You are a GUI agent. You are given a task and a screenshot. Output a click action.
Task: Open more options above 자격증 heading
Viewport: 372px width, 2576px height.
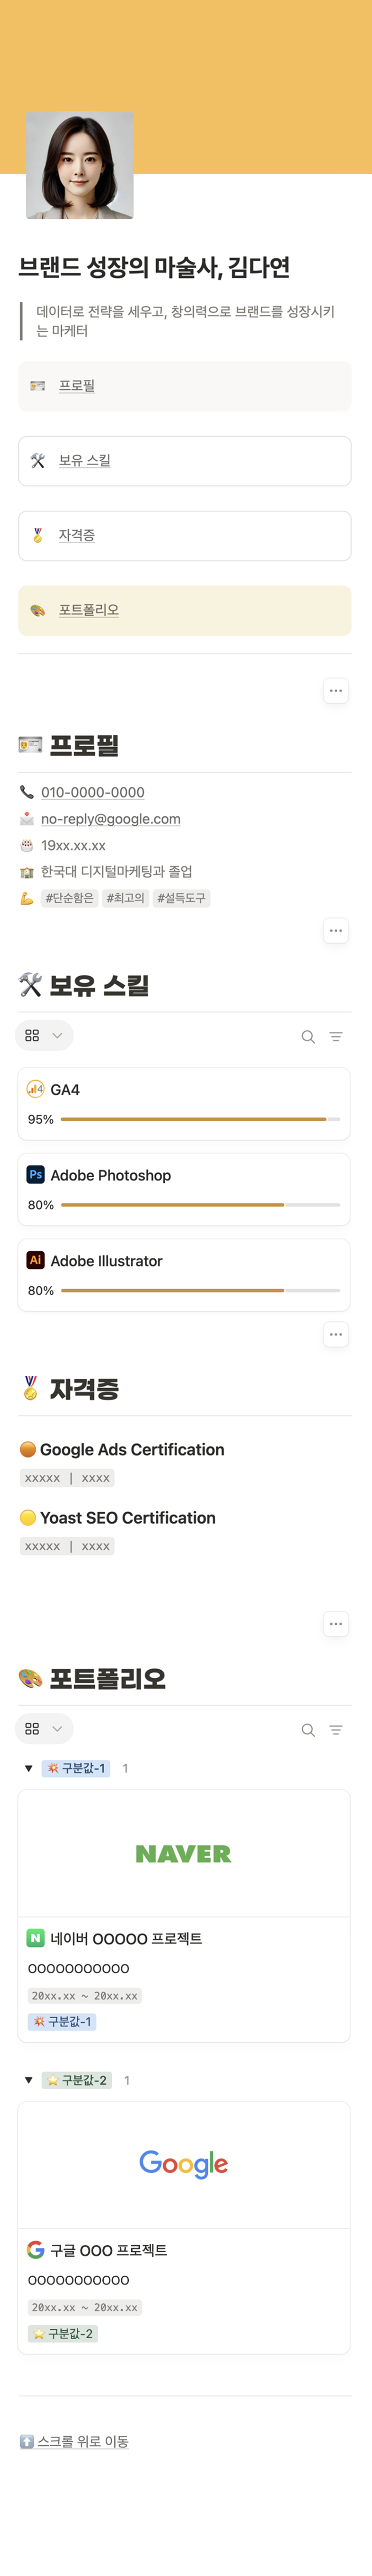point(336,1335)
